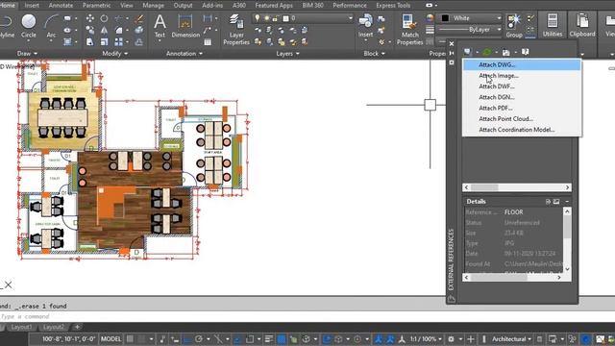Choose Attach PDF... from menu

(x=522, y=108)
